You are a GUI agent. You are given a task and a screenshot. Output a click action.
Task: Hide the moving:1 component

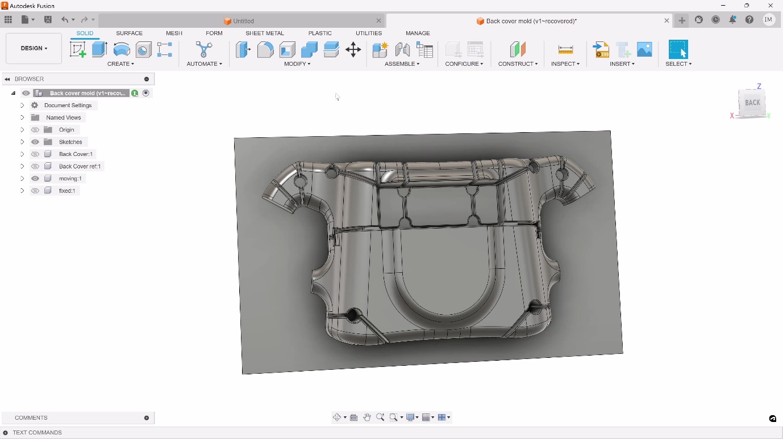[35, 178]
